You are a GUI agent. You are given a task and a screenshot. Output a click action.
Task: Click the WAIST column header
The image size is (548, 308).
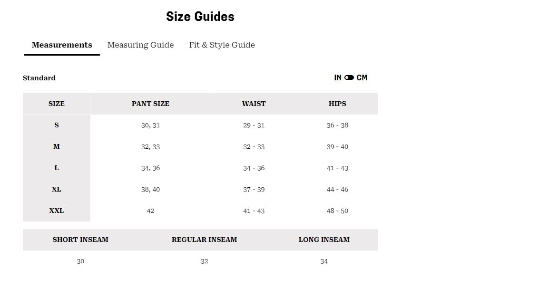click(254, 104)
